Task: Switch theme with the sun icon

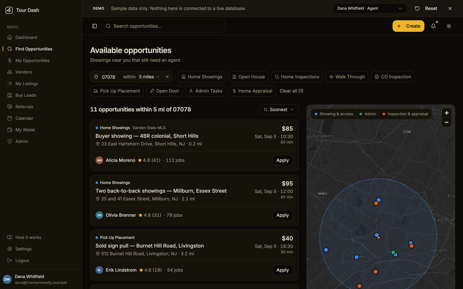Action: click(x=449, y=26)
